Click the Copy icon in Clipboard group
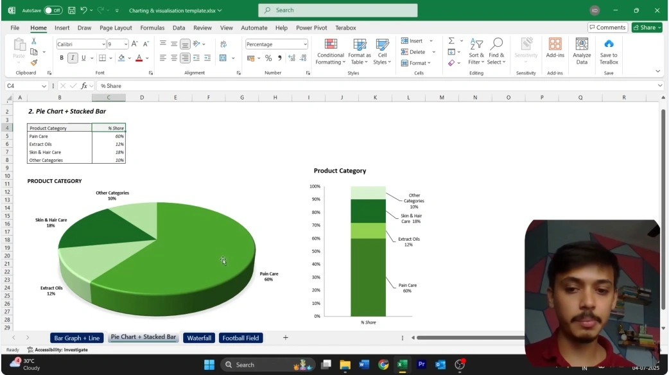The height and width of the screenshot is (375, 669). [33, 52]
